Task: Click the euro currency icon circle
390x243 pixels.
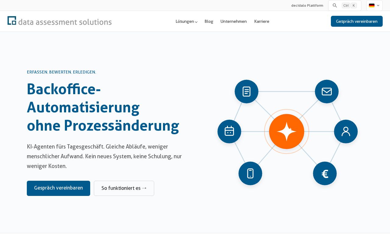Action: point(325,173)
